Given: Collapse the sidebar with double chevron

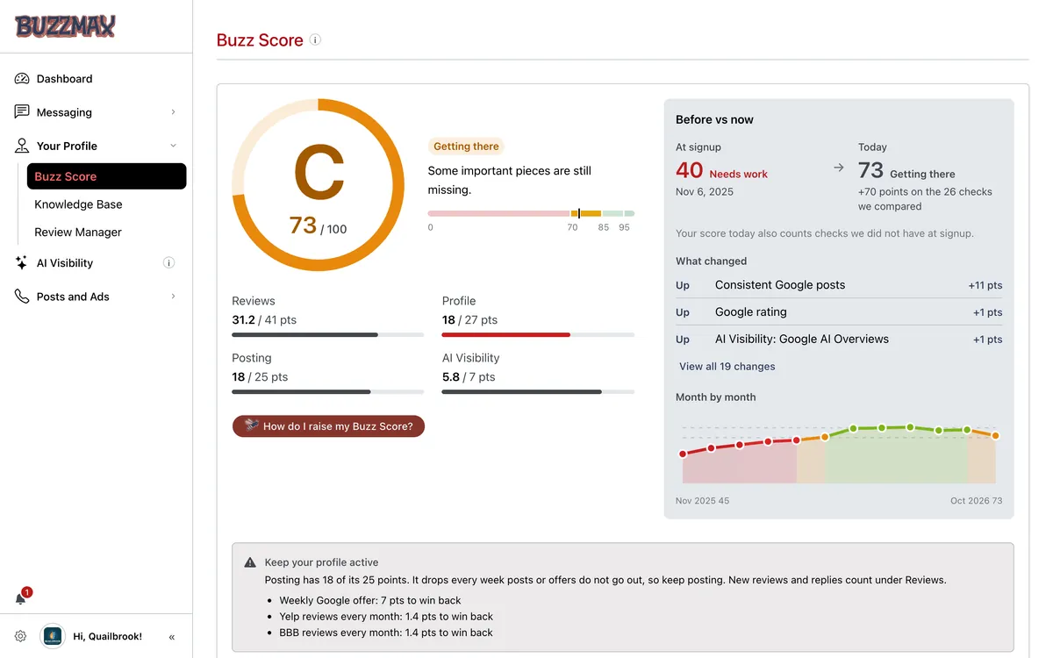Looking at the screenshot, I should coord(172,637).
